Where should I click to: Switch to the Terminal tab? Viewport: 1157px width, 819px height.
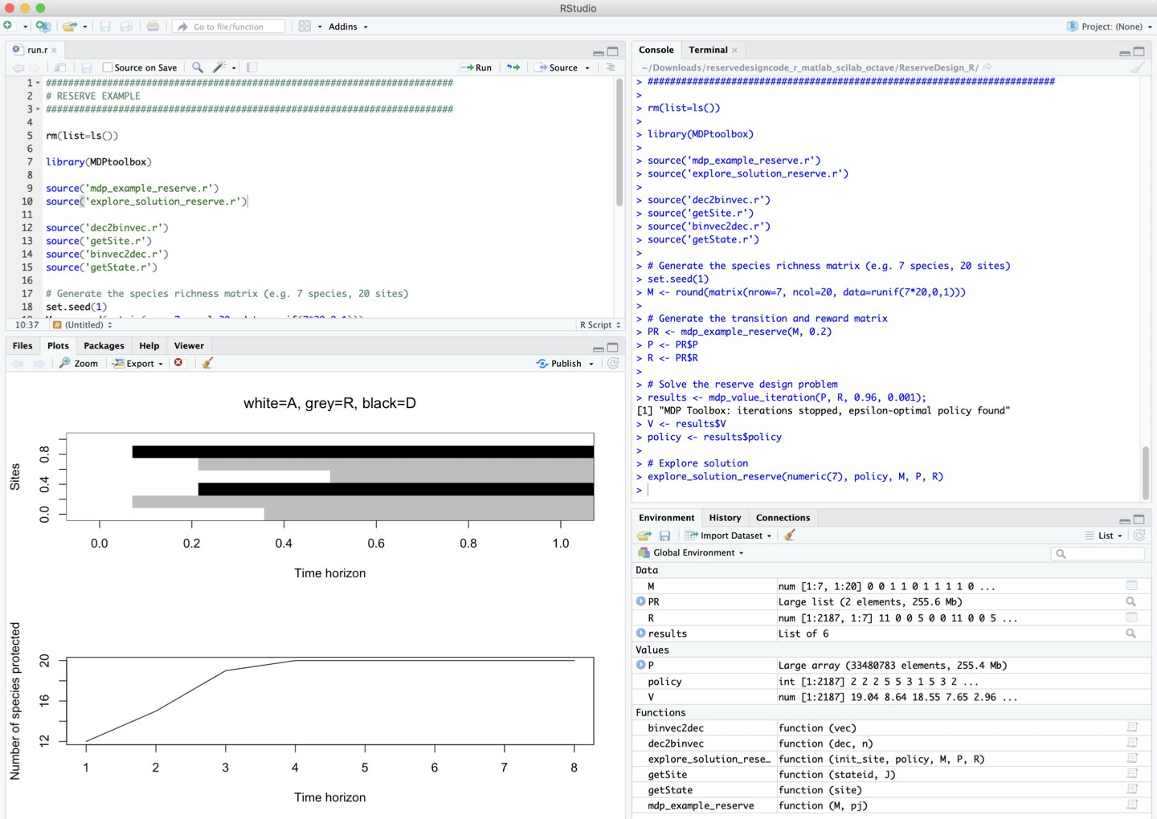(x=708, y=50)
